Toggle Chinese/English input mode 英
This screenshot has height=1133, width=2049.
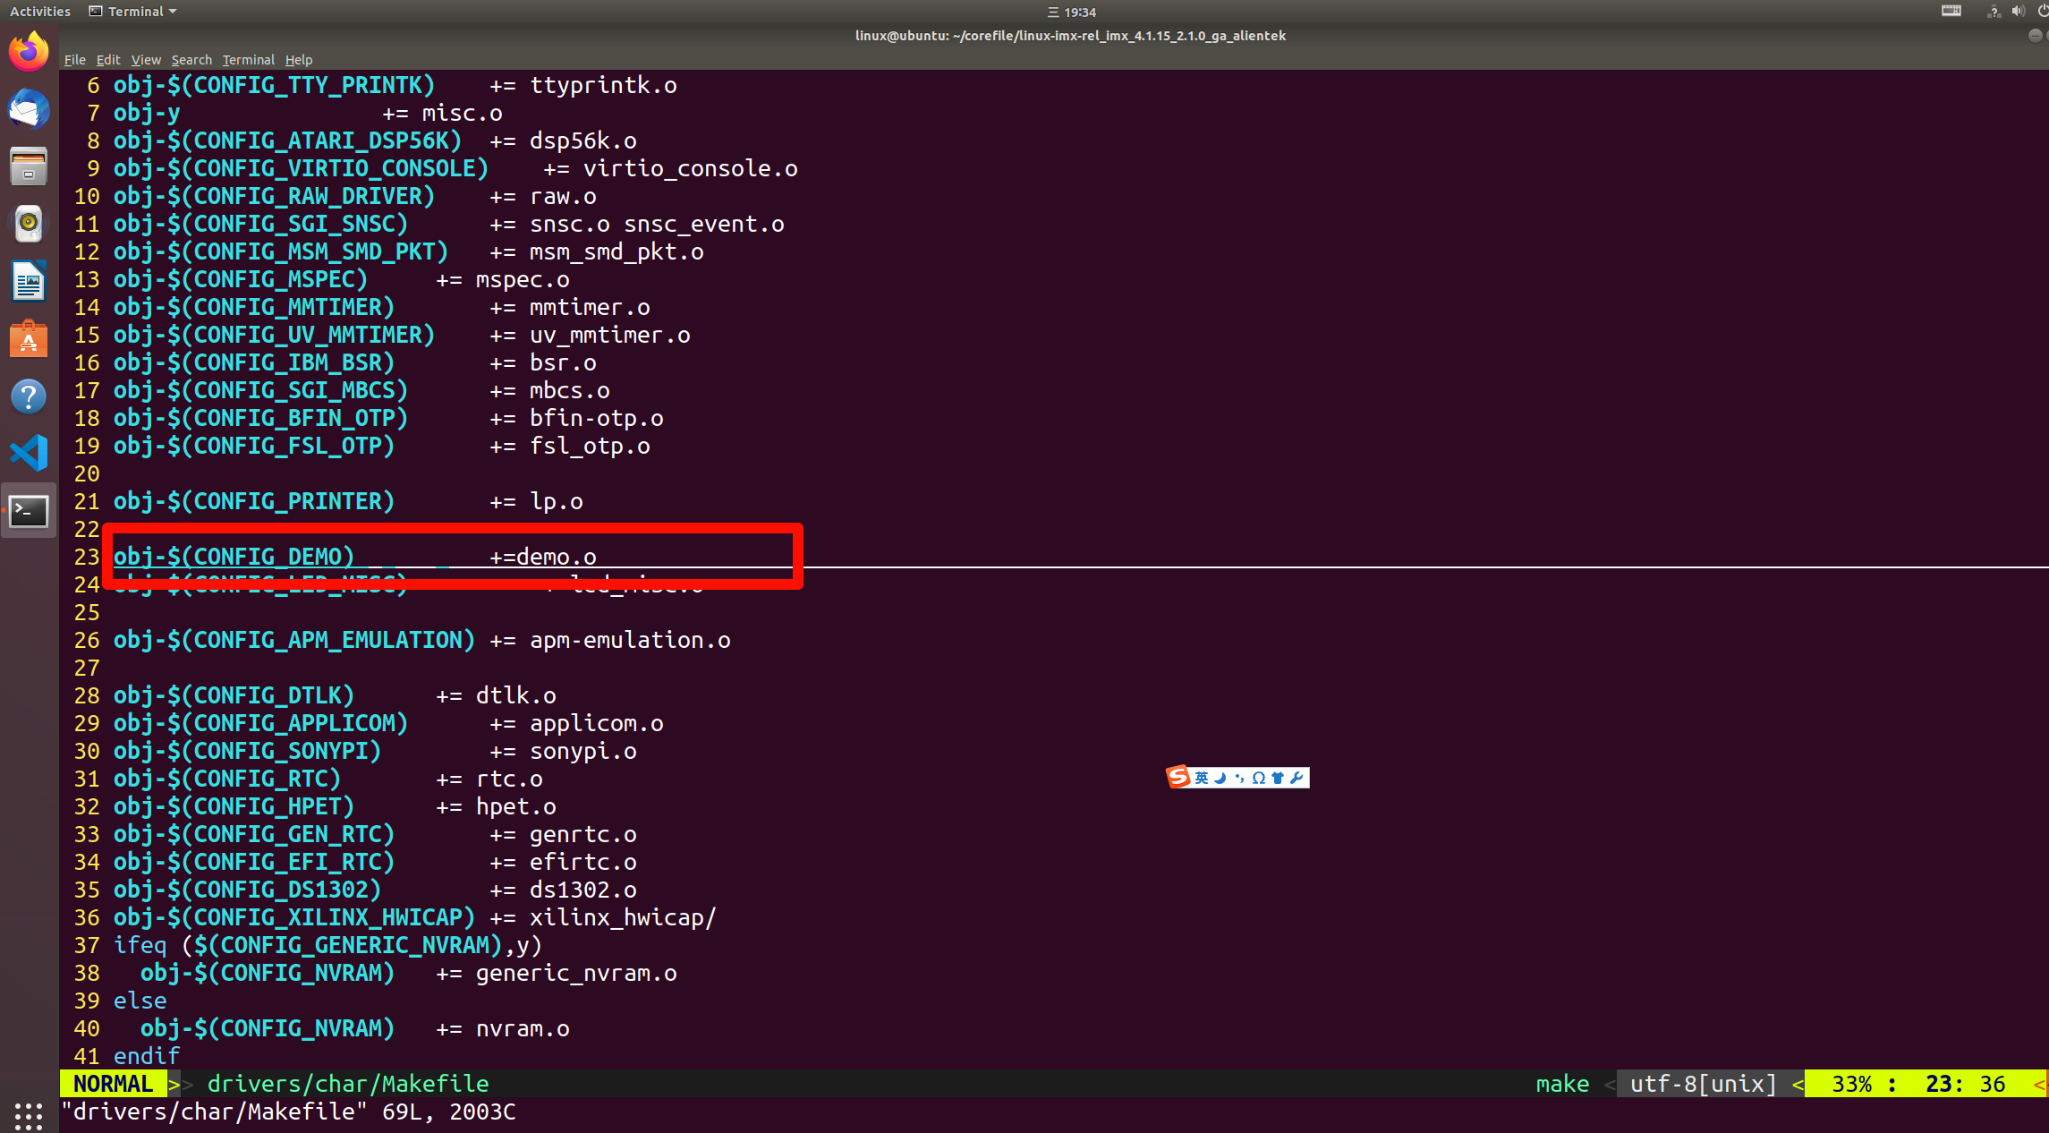pyautogui.click(x=1201, y=778)
